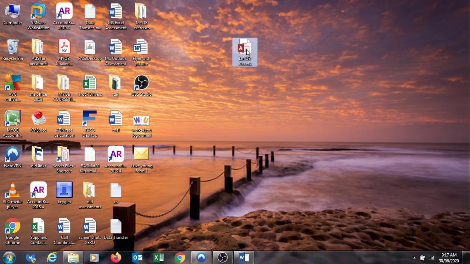Select the ABN rate calculation document

tap(64, 124)
